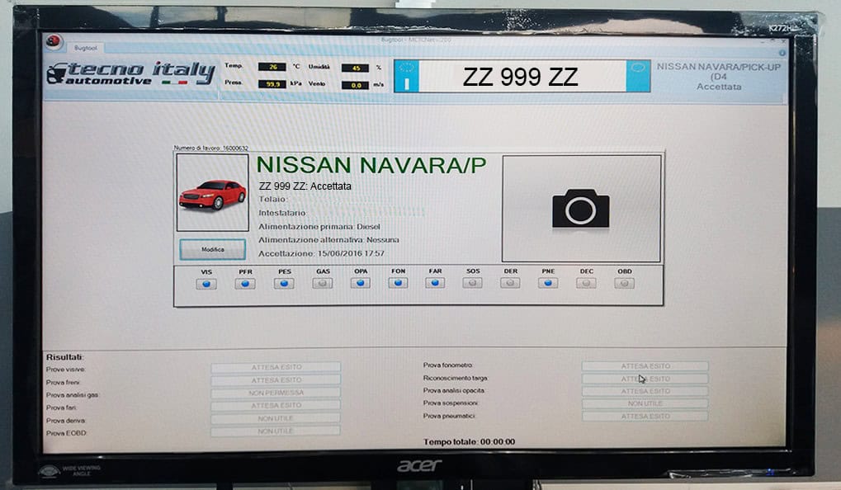Click the Prova analisi opacità result box
The image size is (841, 490).
tap(645, 391)
